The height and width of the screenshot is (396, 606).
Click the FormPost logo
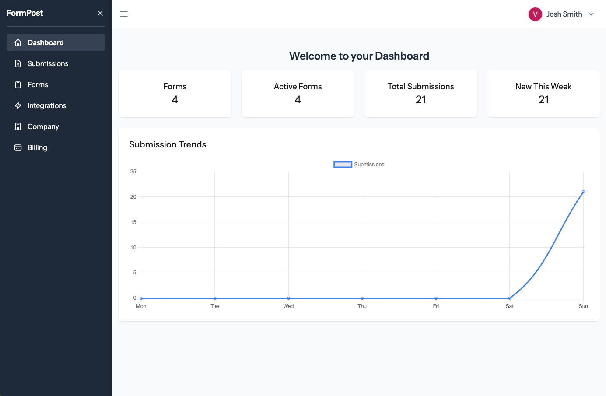click(x=25, y=13)
